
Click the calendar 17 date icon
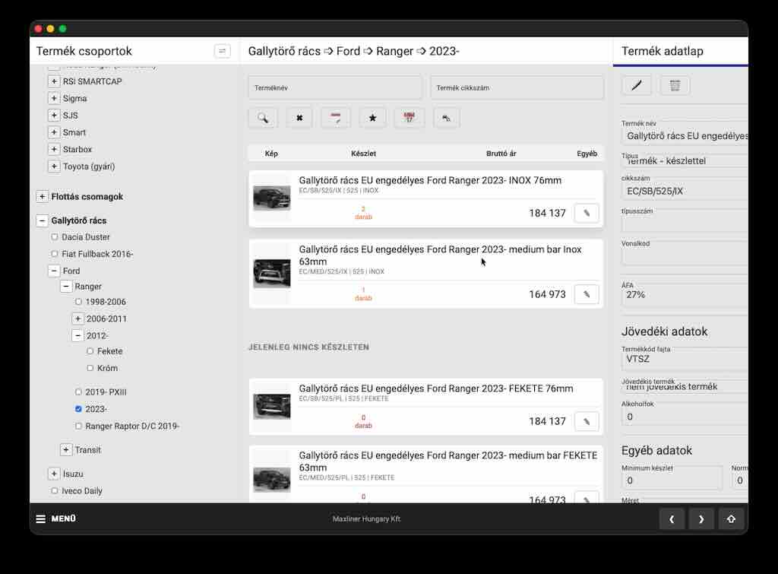click(x=409, y=118)
